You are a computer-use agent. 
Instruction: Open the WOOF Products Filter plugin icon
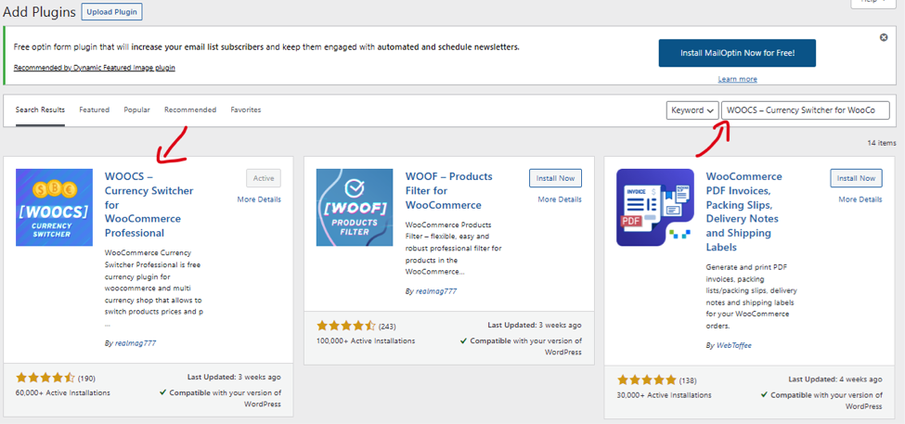[x=355, y=207]
